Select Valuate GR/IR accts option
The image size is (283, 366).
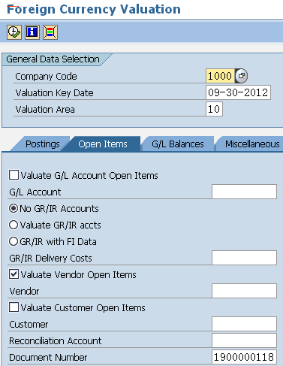pyautogui.click(x=14, y=225)
